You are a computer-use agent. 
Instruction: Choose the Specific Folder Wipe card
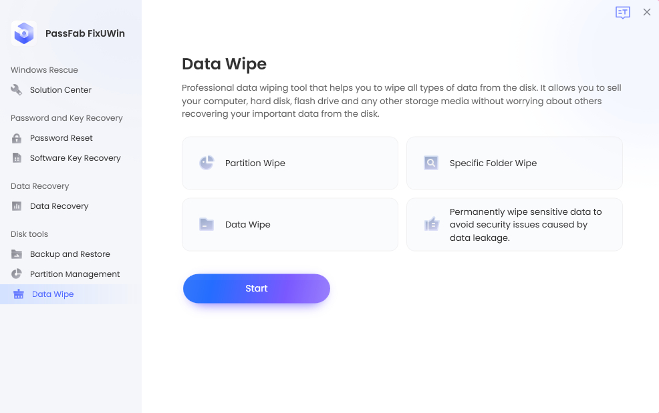pyautogui.click(x=515, y=162)
